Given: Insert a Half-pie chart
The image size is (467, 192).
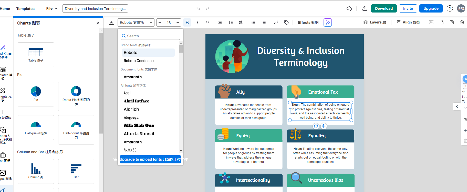Looking at the screenshot, I should (36, 127).
